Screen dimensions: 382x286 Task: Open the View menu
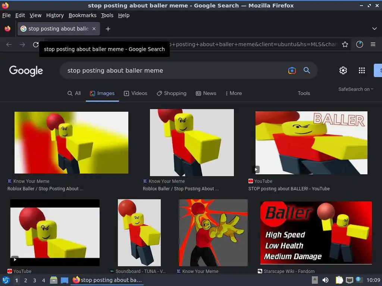coord(35,15)
